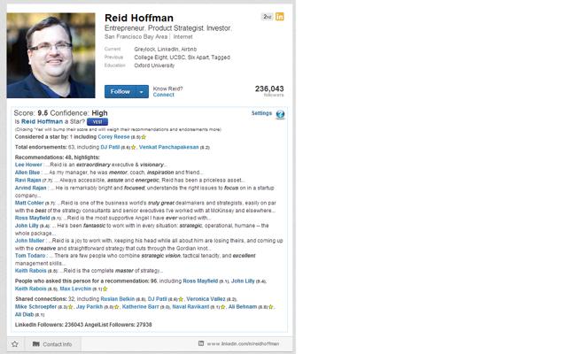This screenshot has height=354, width=567.
Task: Expand the Follow button dropdown arrow
Action: (x=141, y=91)
